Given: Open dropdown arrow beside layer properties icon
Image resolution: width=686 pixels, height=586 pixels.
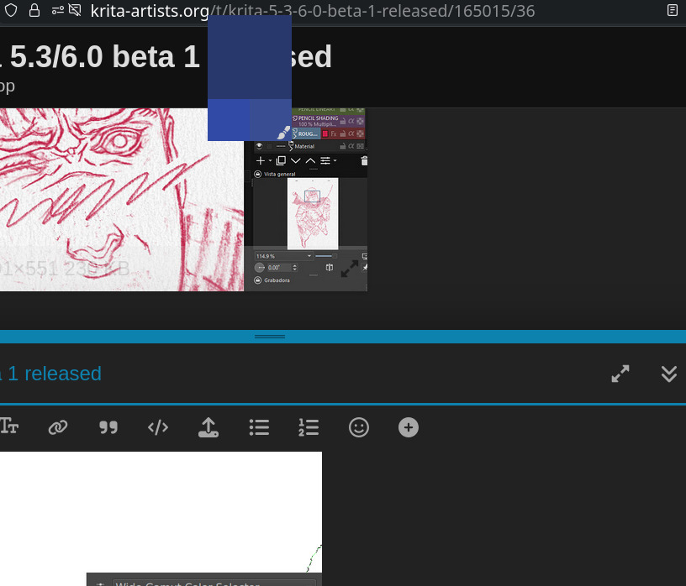Looking at the screenshot, I should coord(335,161).
